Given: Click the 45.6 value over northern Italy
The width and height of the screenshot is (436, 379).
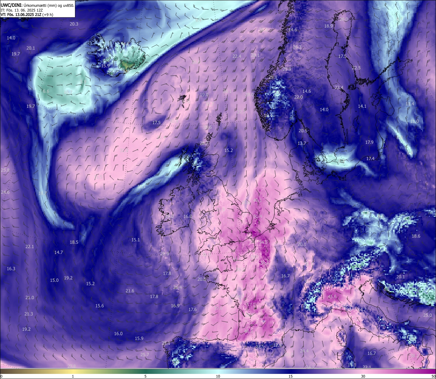Looking at the screenshot, I should pyautogui.click(x=332, y=297).
